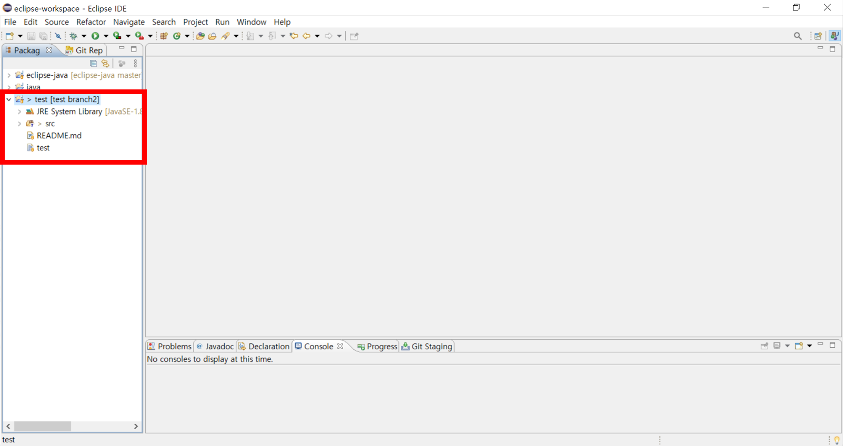Image resolution: width=843 pixels, height=446 pixels.
Task: Select the Java perspective button
Action: [835, 36]
